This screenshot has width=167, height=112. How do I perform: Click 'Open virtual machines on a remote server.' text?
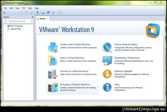(78, 74)
